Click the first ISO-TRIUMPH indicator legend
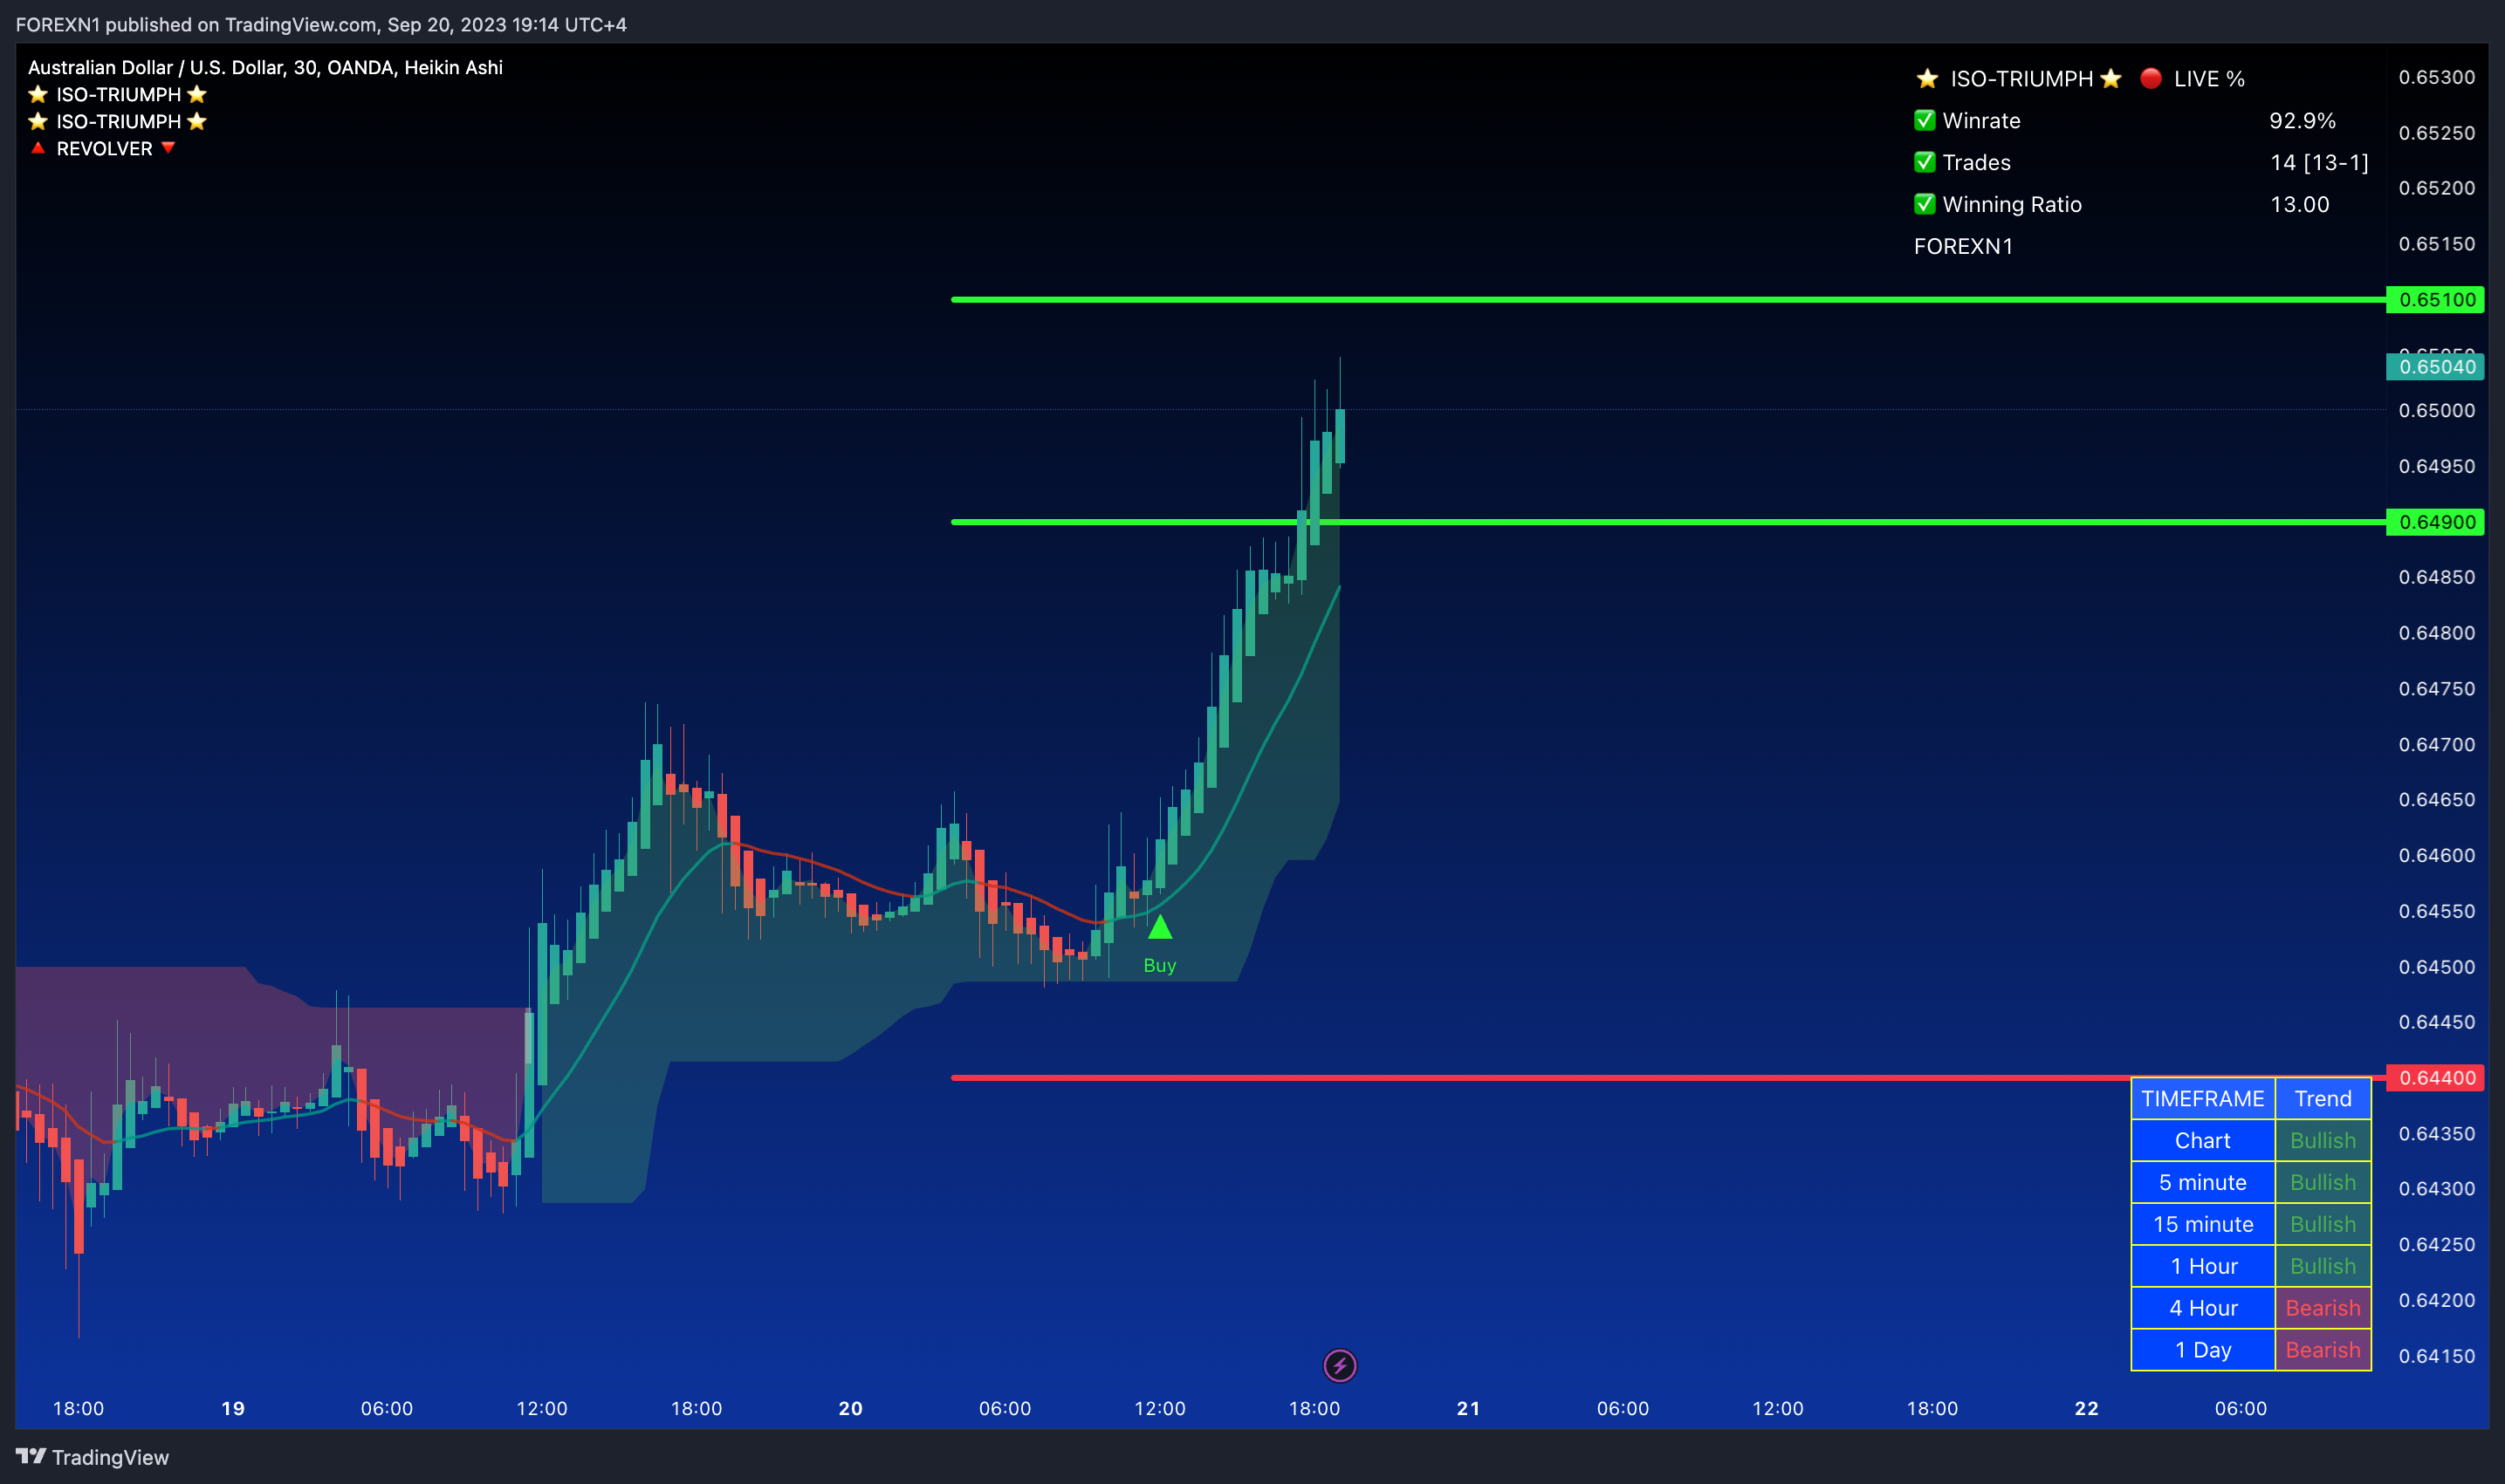Screen dimensions: 2505x1484 (x=118, y=94)
